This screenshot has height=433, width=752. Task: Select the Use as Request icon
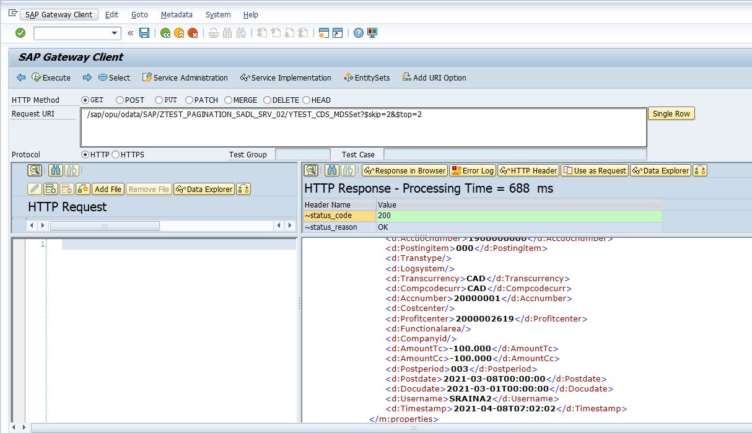coord(593,170)
